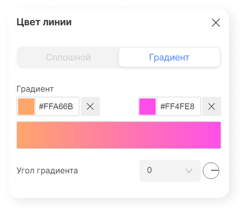The image size is (243, 212).
Task: Select the Градиент fill mode
Action: (169, 57)
